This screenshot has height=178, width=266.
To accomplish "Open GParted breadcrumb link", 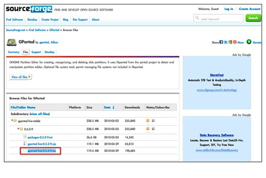I will pos(54,30).
